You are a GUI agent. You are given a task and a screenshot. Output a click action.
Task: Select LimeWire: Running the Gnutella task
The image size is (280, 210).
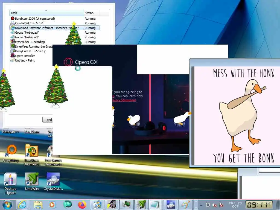(31, 46)
